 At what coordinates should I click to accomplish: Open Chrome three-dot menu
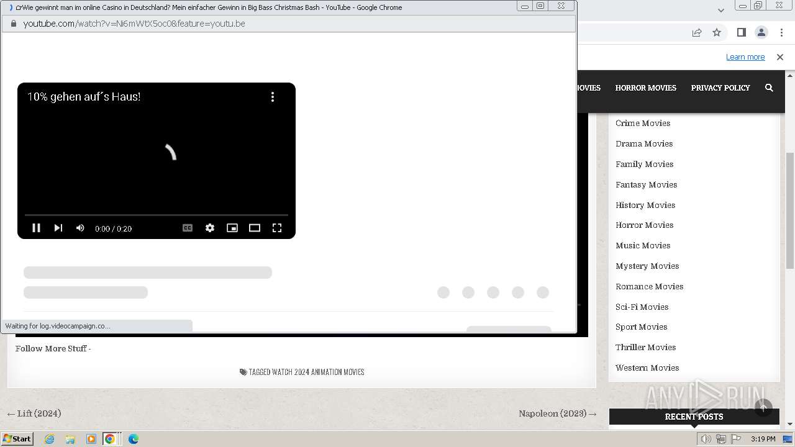click(782, 32)
